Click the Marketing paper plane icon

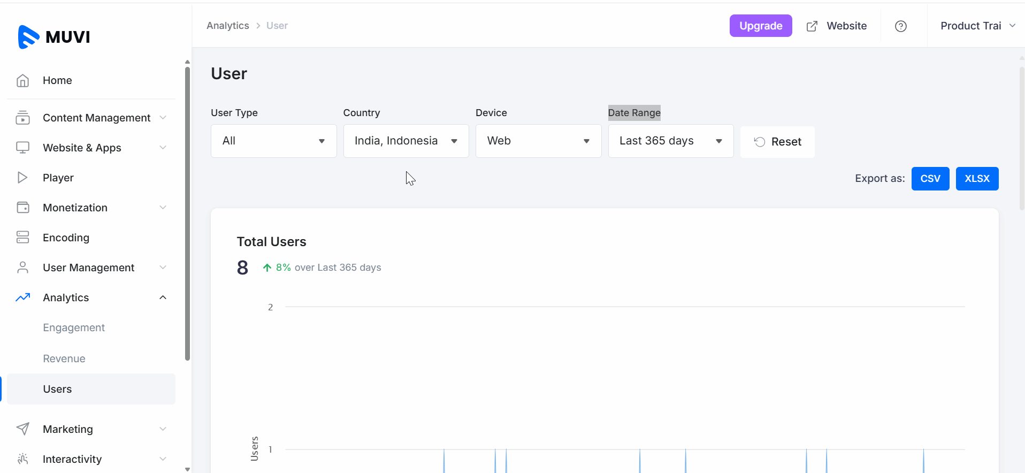(22, 429)
